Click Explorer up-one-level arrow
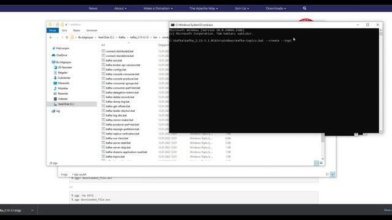Viewport: 392px width, 220px height. click(x=67, y=37)
